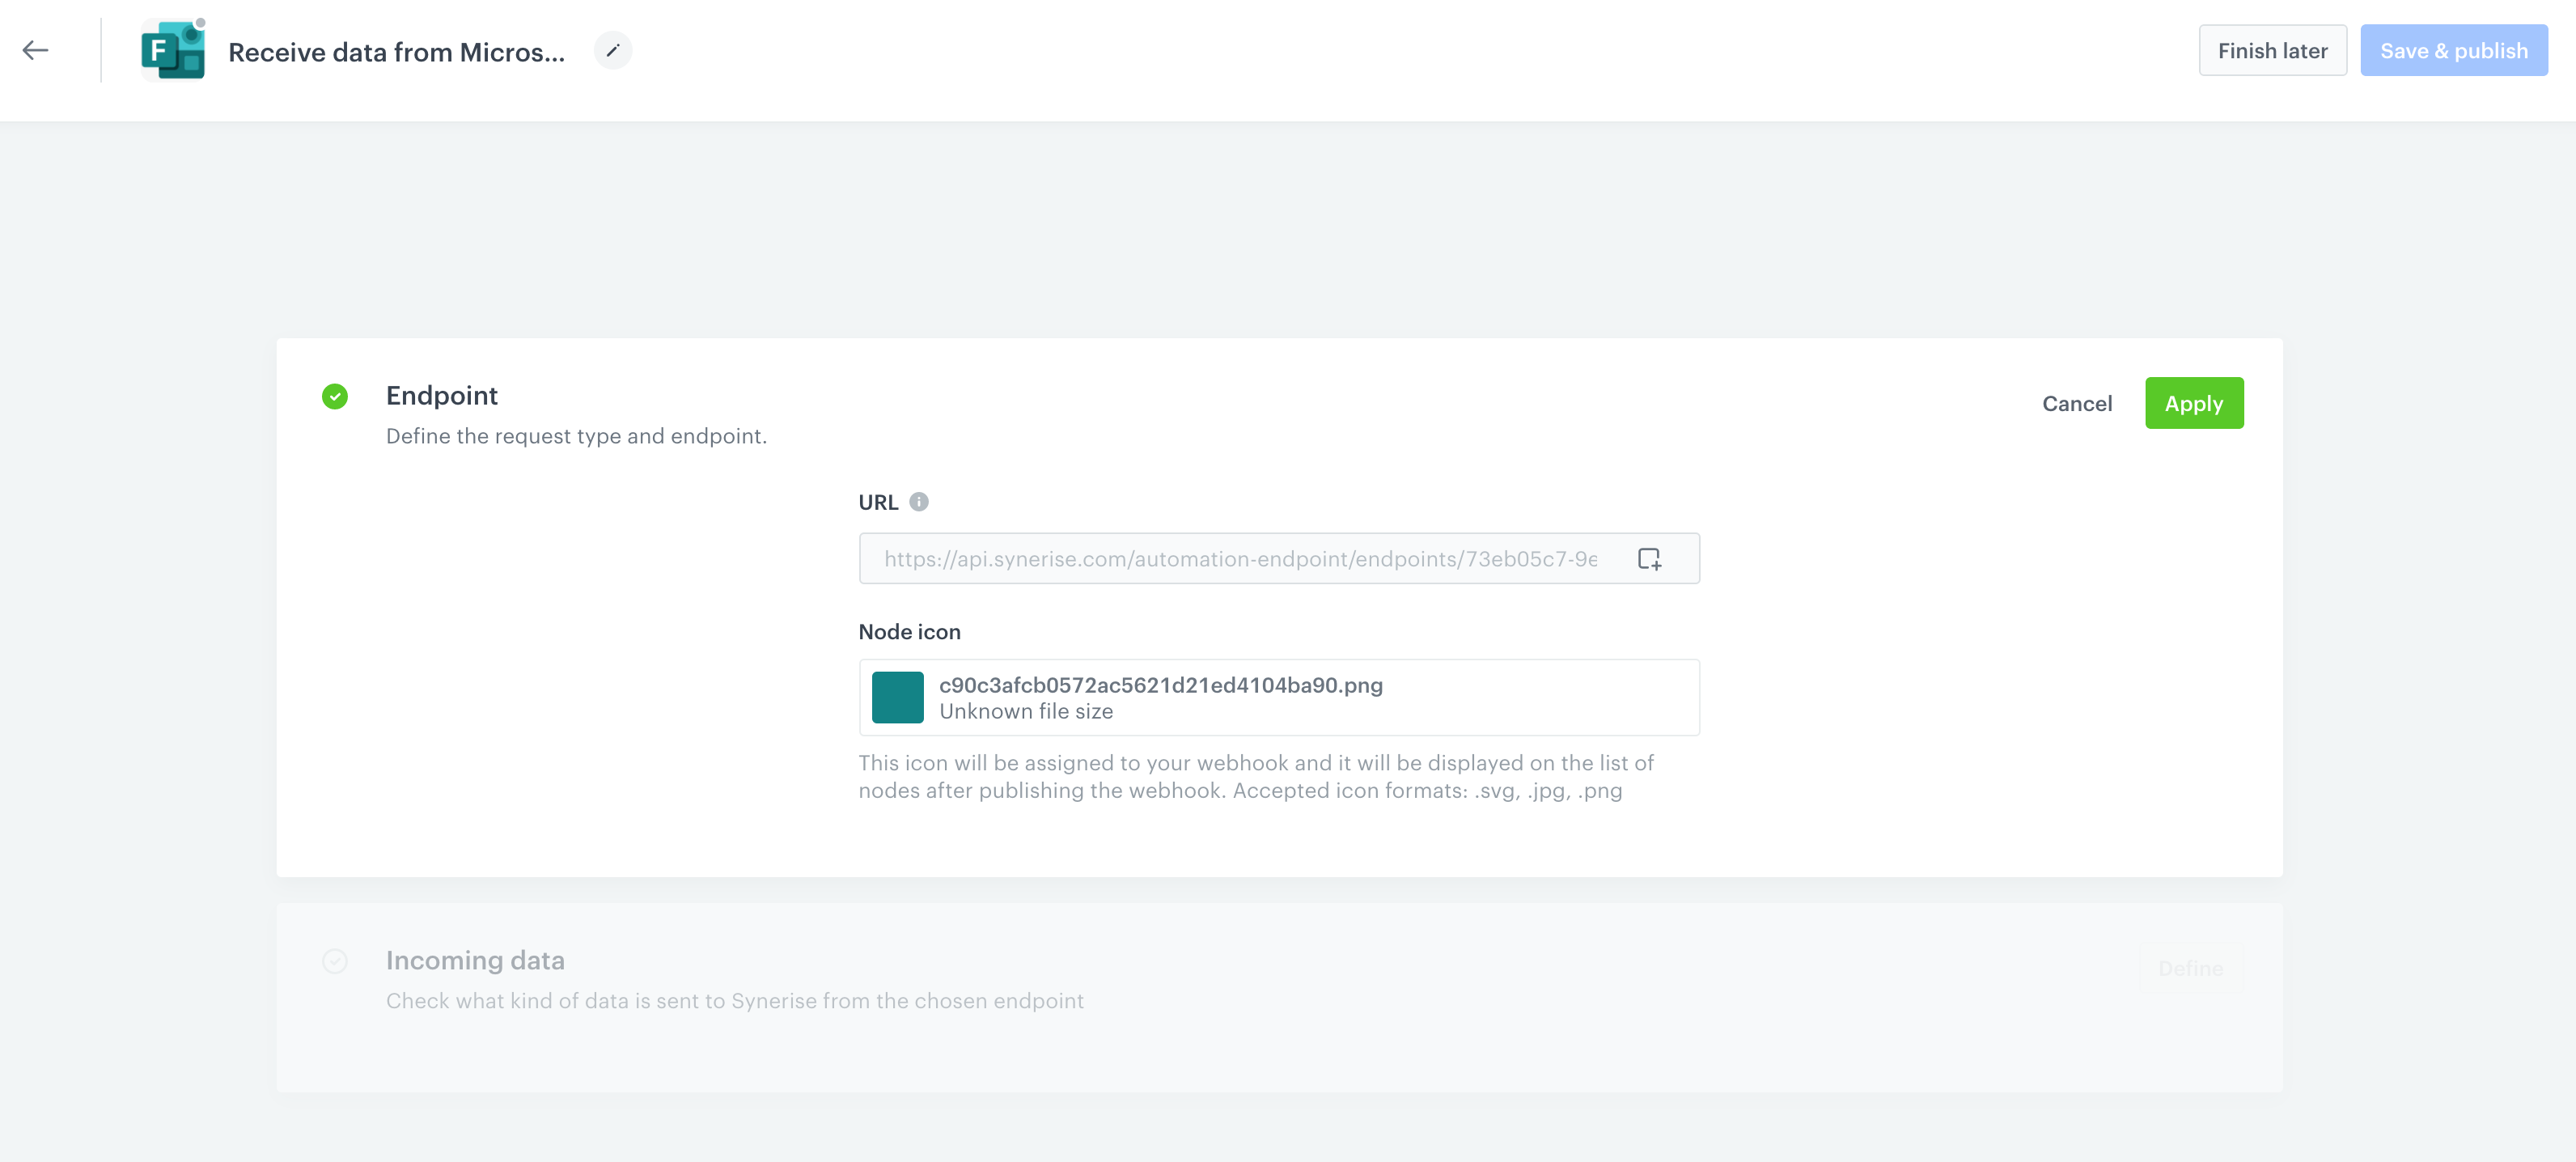The height and width of the screenshot is (1162, 2576).
Task: Apply the Endpoint settings
Action: [x=2193, y=404]
